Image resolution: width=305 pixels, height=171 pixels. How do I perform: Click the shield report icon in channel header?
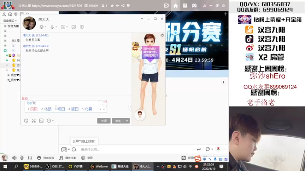click(x=128, y=6)
